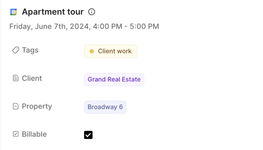The width and height of the screenshot is (263, 150).
Task: Click the yellow dot in Client work tag
Action: (x=91, y=51)
